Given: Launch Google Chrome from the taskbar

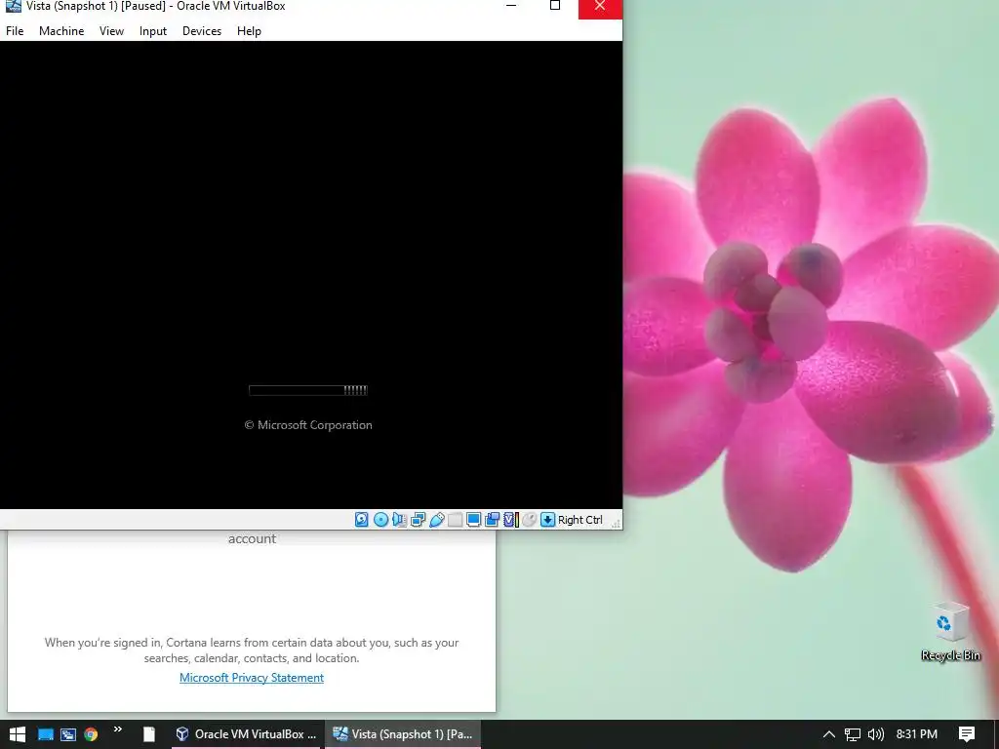Looking at the screenshot, I should point(91,734).
